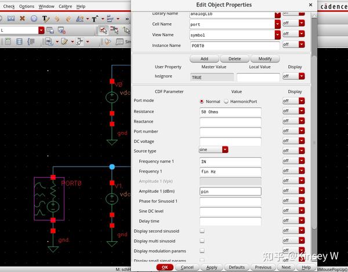348x272 pixels.
Task: Click the Add user property button
Action: (x=204, y=58)
